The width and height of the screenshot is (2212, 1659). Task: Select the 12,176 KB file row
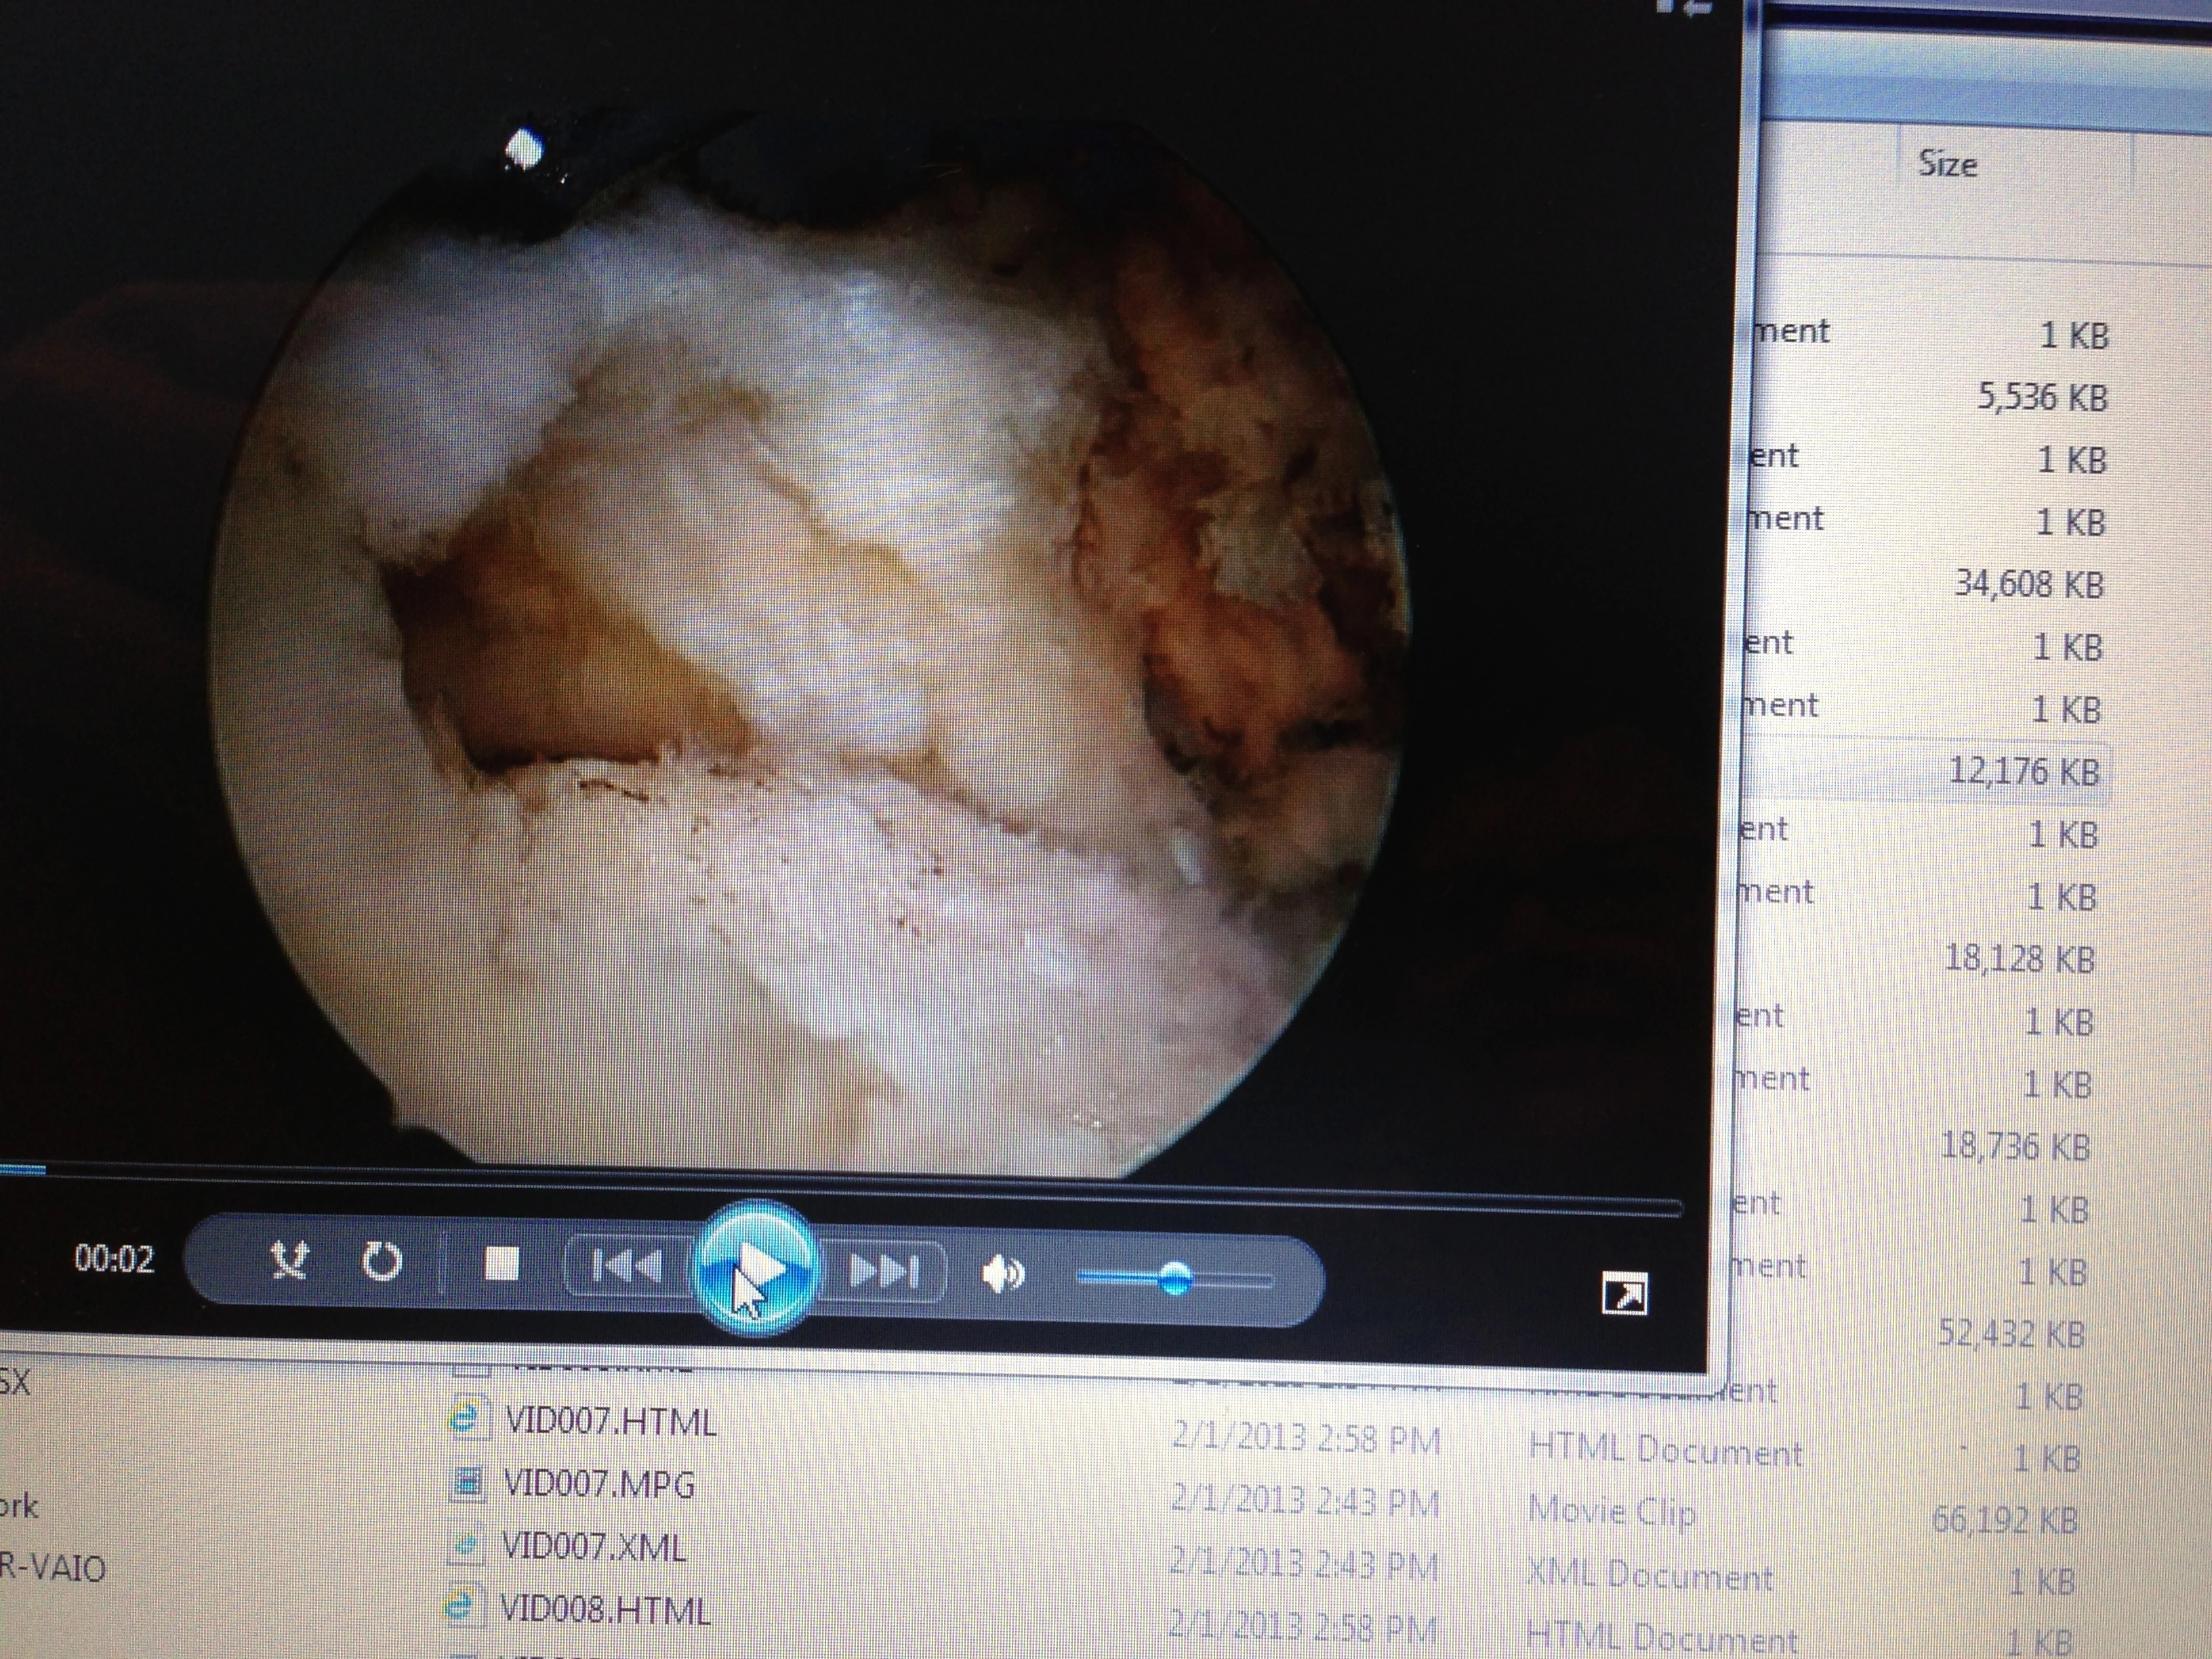(2023, 771)
